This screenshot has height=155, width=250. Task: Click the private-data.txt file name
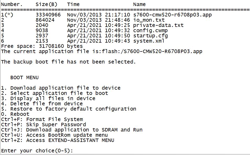click(158, 25)
